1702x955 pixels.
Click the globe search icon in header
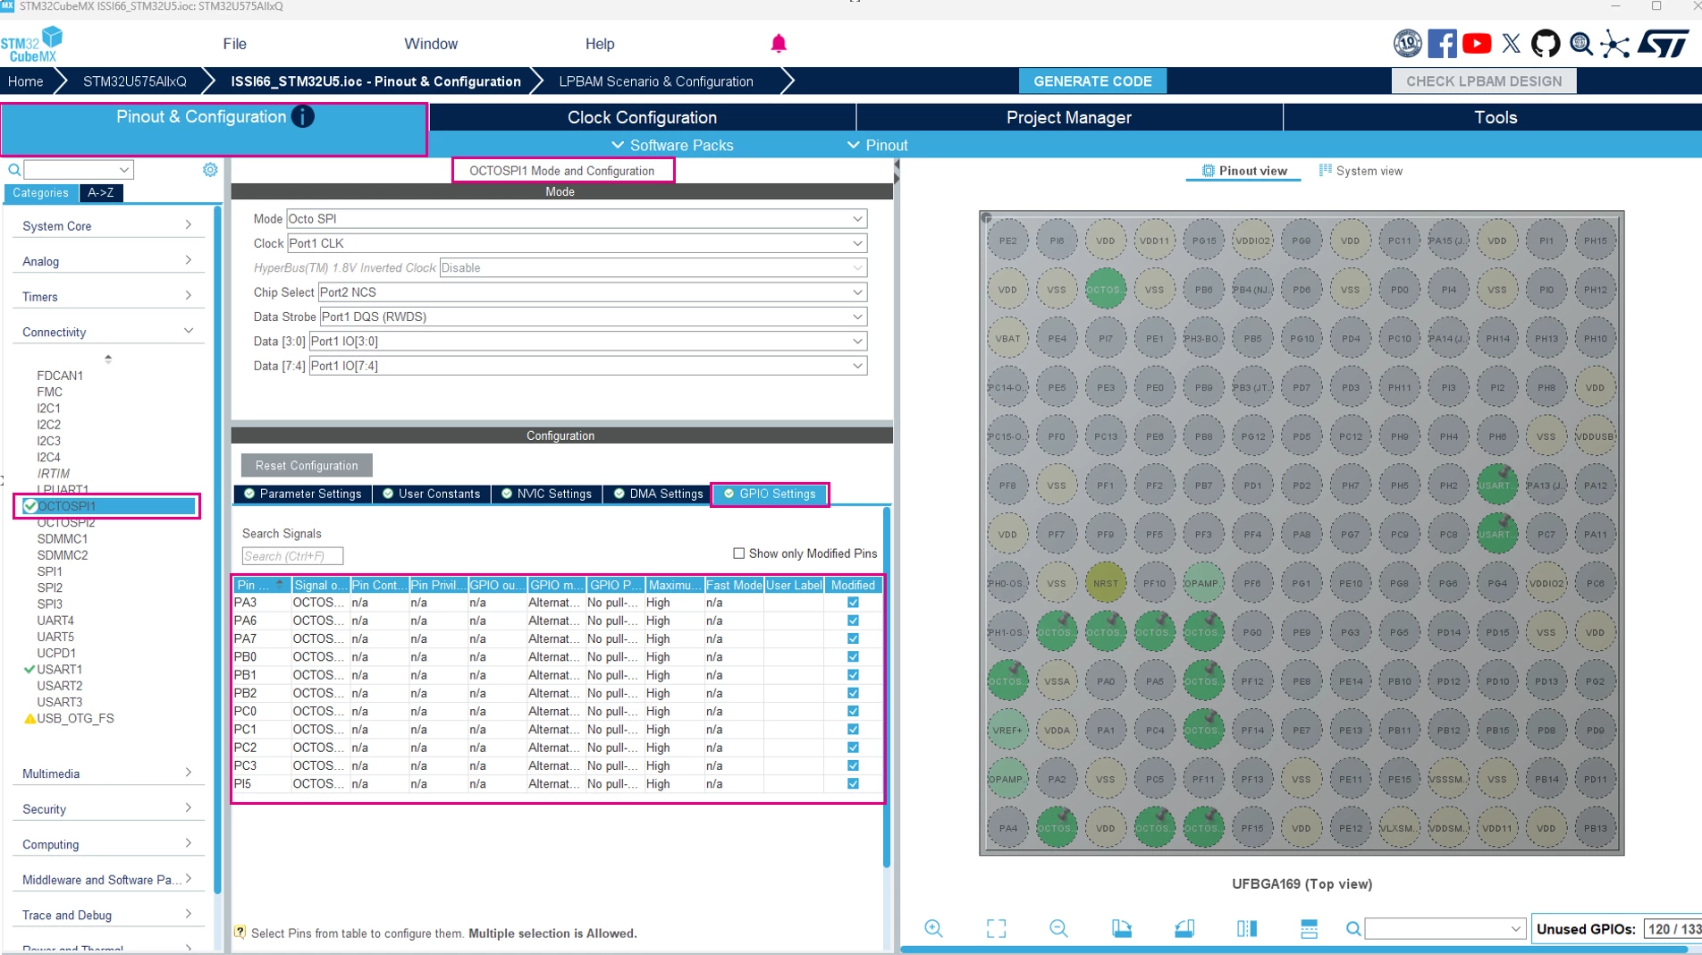pos(1580,43)
